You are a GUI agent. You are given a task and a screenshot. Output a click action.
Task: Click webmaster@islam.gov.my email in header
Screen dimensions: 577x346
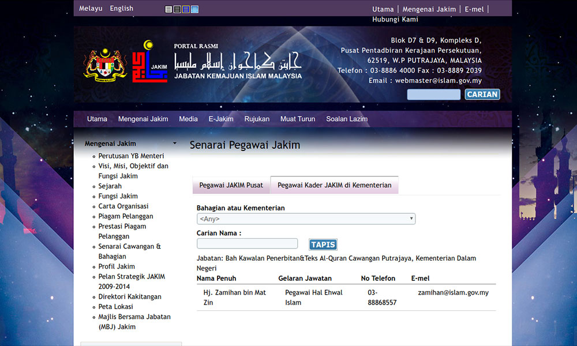point(439,81)
